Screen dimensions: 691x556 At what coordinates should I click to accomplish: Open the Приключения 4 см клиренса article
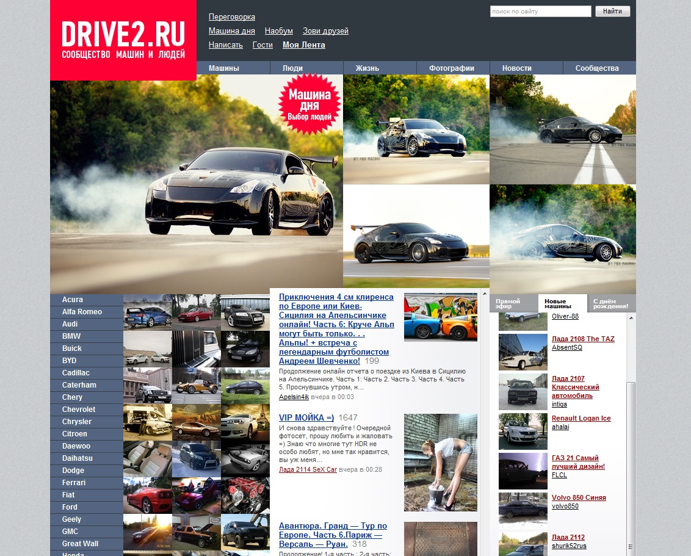(x=336, y=329)
